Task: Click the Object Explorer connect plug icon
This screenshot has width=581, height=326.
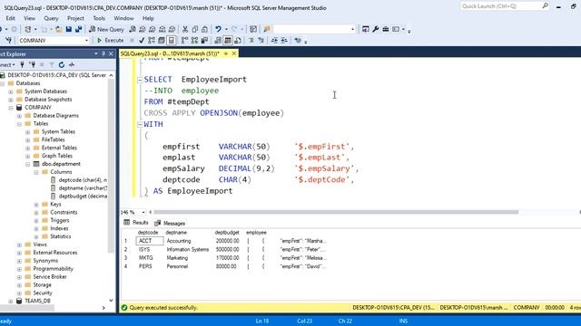Action: click(22, 64)
